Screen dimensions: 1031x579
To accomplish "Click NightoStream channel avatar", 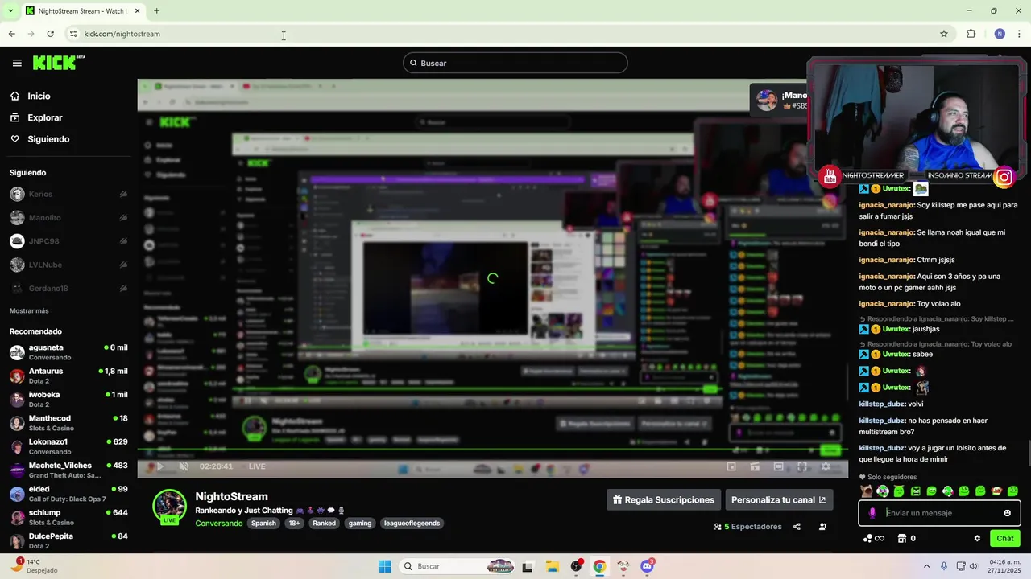I will pyautogui.click(x=169, y=507).
